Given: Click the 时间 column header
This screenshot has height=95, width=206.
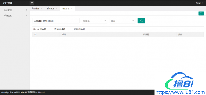Looking at the screenshot, I should click(100, 35).
